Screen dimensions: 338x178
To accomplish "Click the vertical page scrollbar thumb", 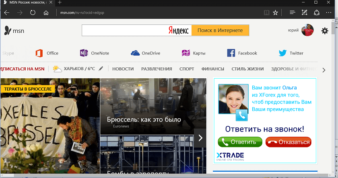I will [x=333, y=28].
